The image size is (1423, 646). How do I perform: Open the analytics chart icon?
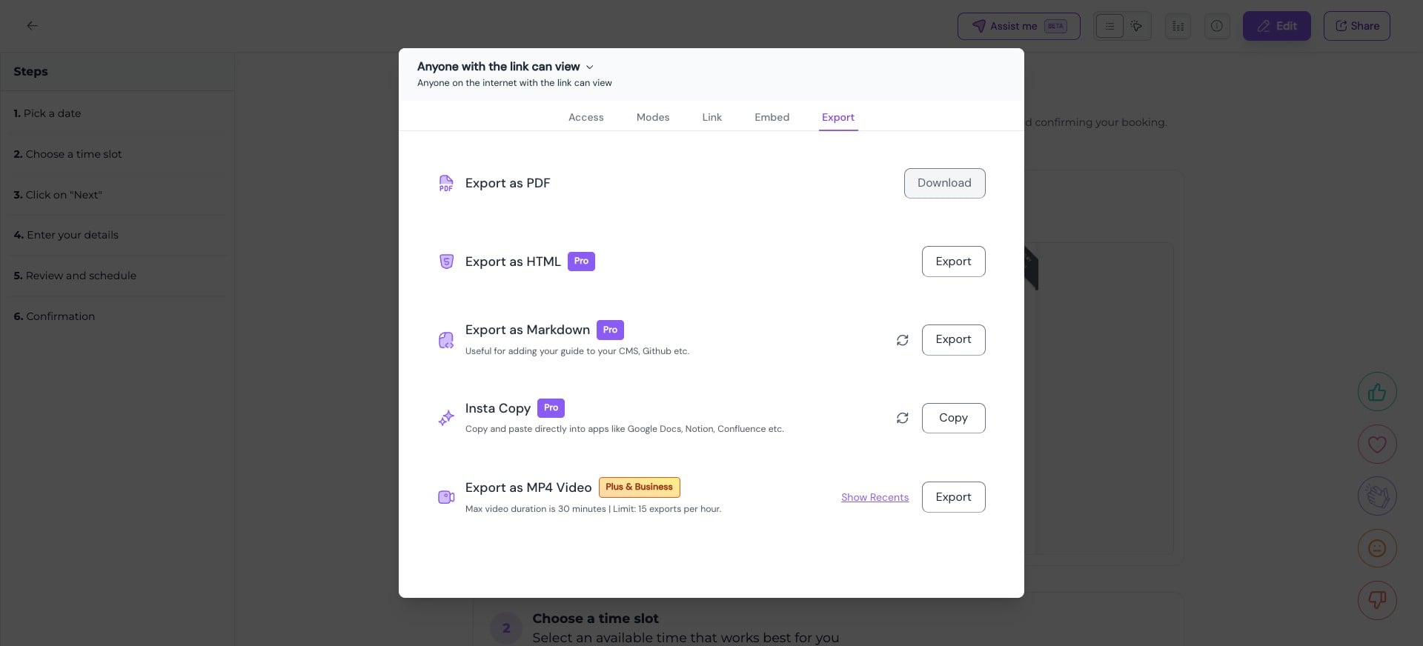(x=1178, y=26)
